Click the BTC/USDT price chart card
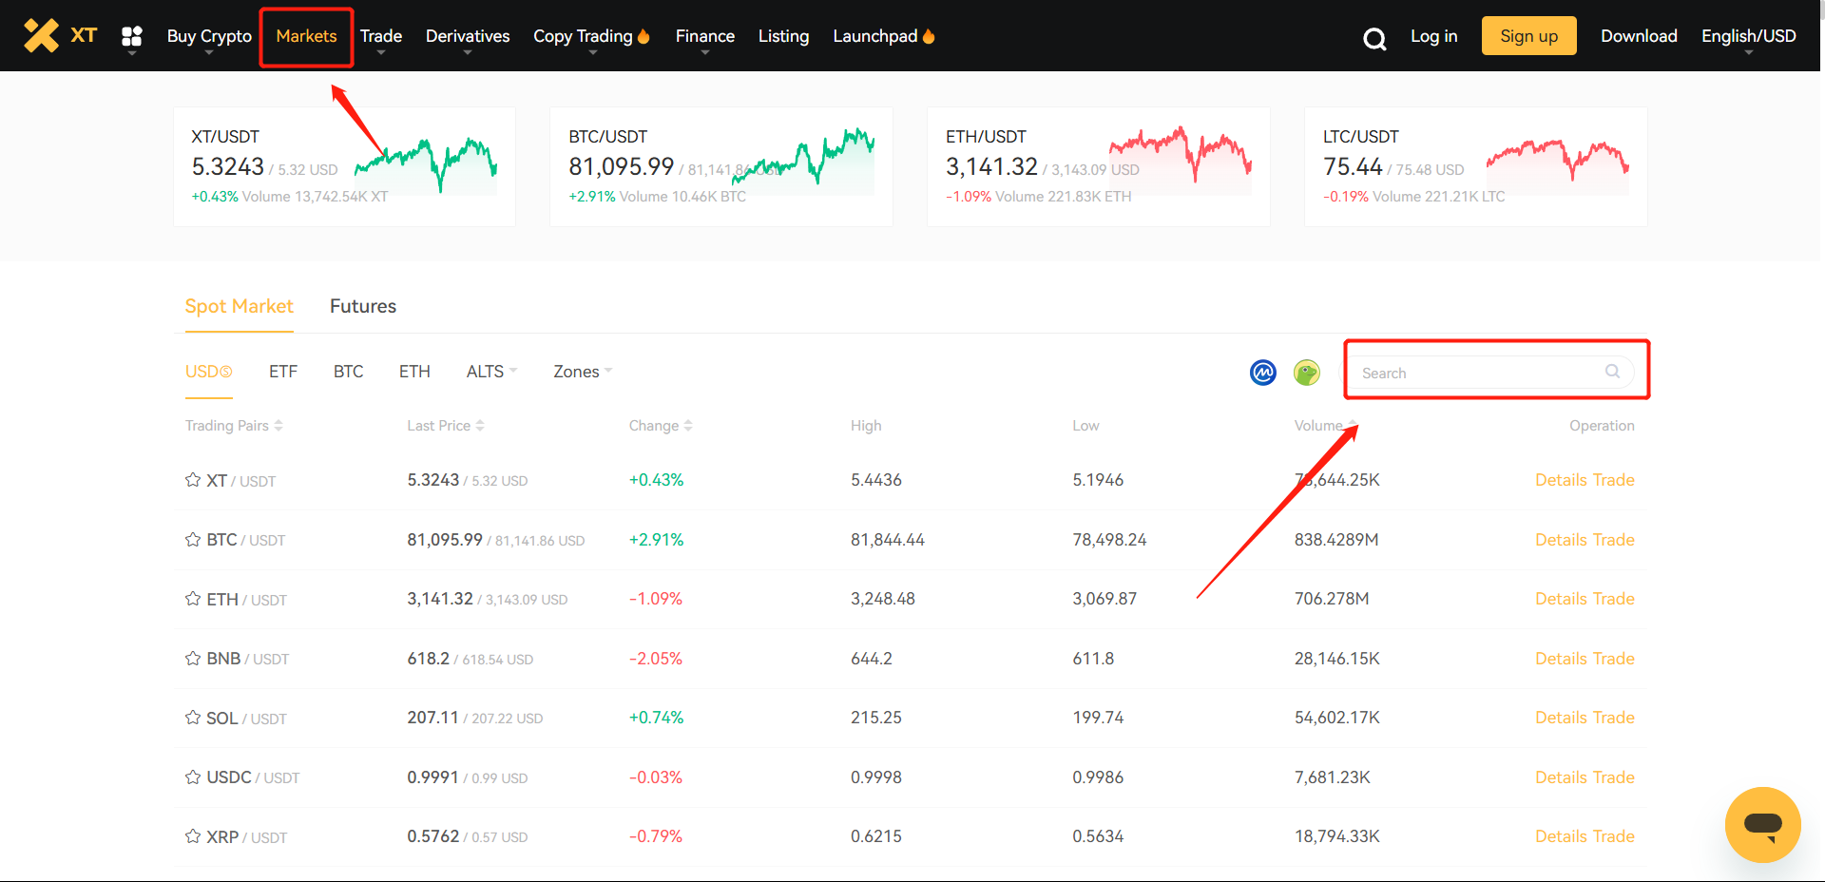Image resolution: width=1825 pixels, height=882 pixels. pos(720,166)
